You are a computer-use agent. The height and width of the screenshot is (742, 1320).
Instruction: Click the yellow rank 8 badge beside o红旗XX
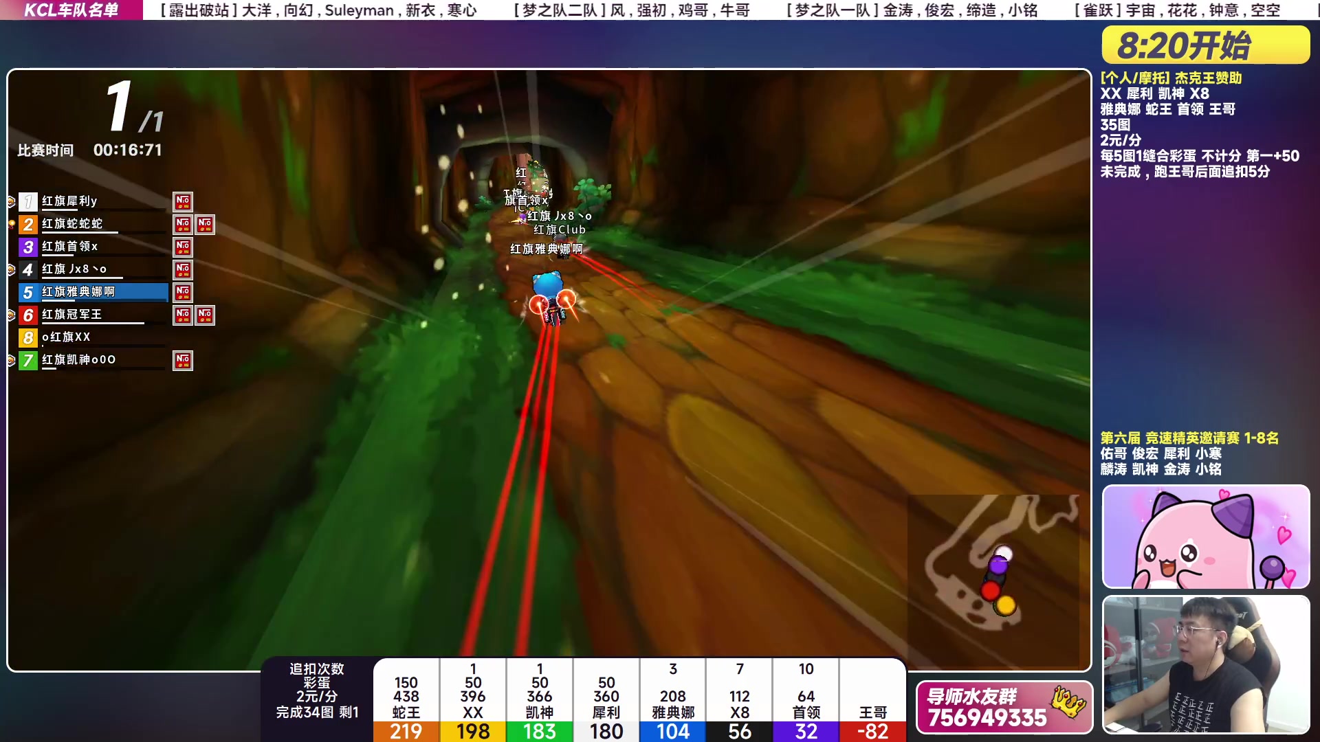(x=27, y=337)
